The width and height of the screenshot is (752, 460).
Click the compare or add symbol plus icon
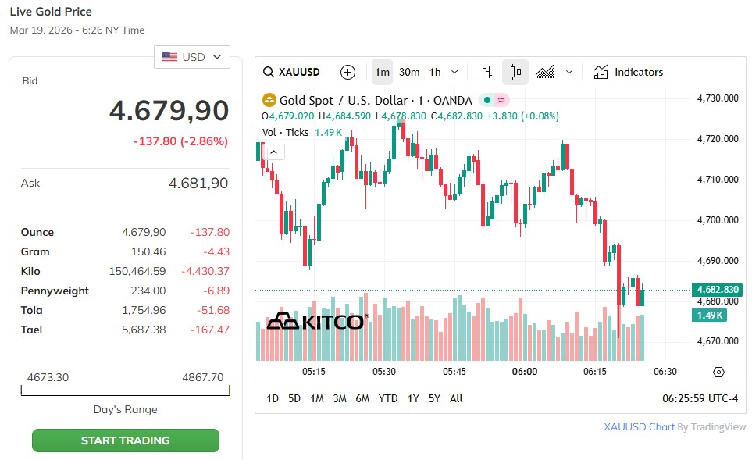[x=348, y=72]
